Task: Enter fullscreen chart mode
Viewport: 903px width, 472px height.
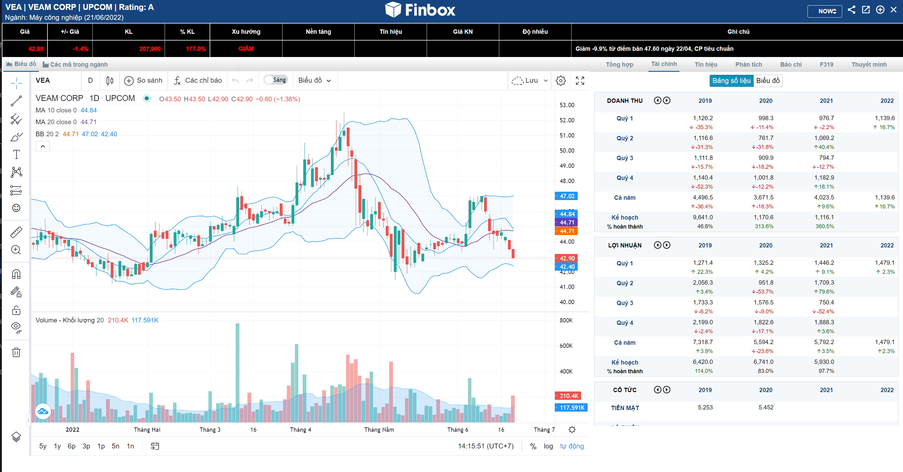Action: (x=580, y=81)
